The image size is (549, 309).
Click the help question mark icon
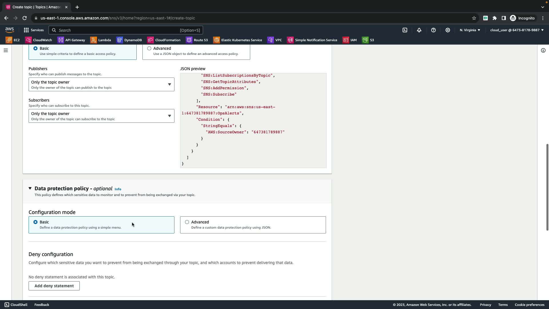pyautogui.click(x=433, y=30)
